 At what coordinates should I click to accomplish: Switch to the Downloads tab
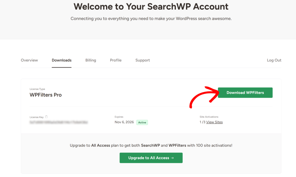pyautogui.click(x=61, y=60)
